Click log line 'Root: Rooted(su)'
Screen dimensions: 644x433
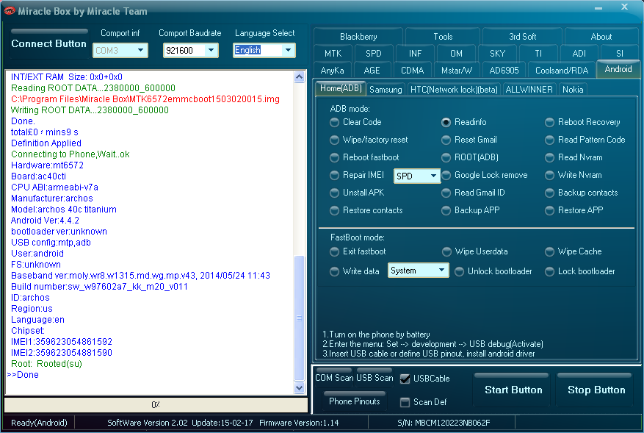(46, 364)
